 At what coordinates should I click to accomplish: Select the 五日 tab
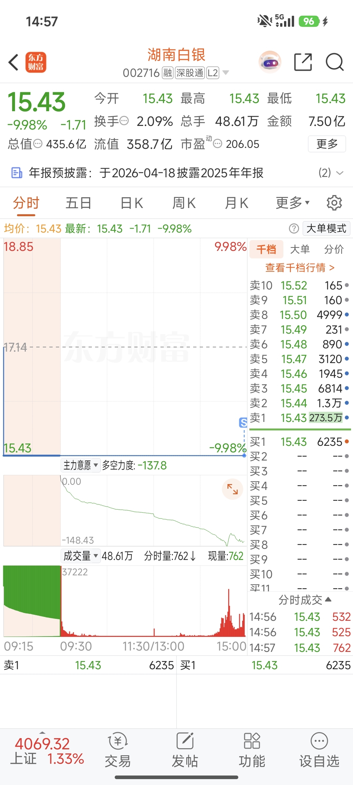(78, 203)
